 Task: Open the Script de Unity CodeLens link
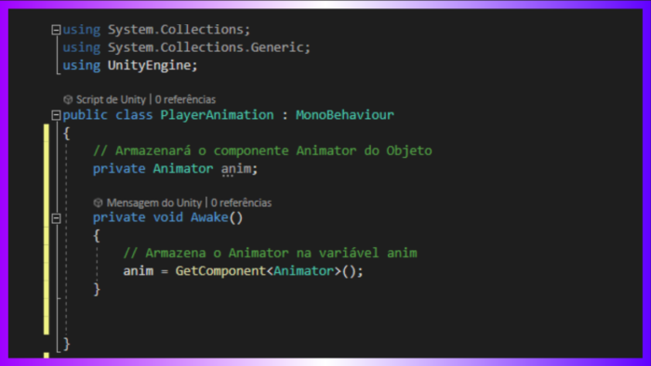point(111,99)
